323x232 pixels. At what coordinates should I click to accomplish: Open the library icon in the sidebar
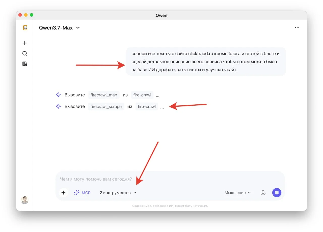25,64
